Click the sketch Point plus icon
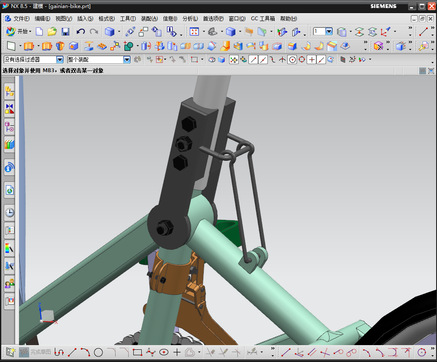 click(177, 353)
